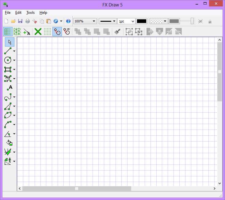Image resolution: width=225 pixels, height=200 pixels.
Task: Select the arrow pointer tool
Action: [x=10, y=42]
